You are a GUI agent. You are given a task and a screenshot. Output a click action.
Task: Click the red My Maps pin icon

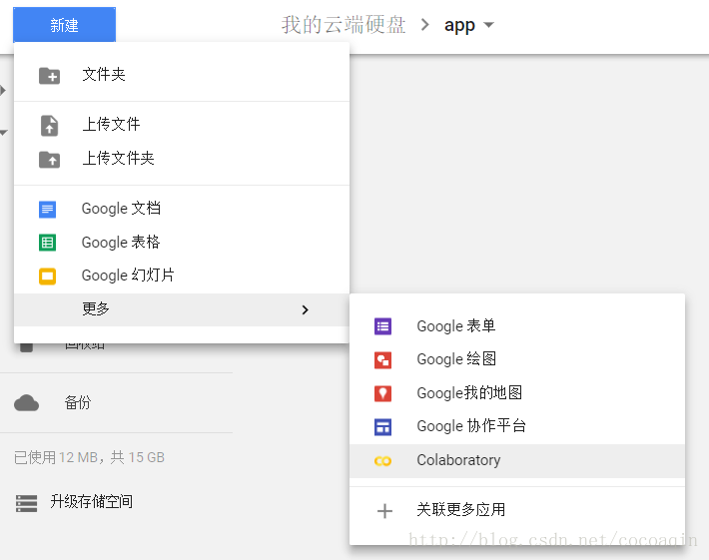[383, 393]
